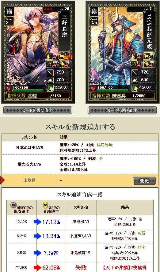Click the heart HP icon on 長宗我部元親 card
Screen dimensions: 160x272
coord(93,89)
